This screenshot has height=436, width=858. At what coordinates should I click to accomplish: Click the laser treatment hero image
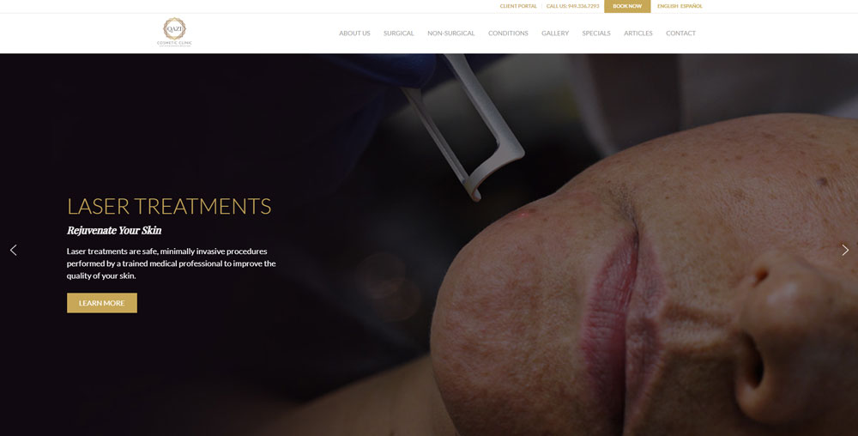[x=547, y=245]
